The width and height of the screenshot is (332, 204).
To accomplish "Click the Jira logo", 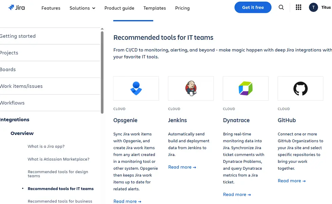I will 17,7.
